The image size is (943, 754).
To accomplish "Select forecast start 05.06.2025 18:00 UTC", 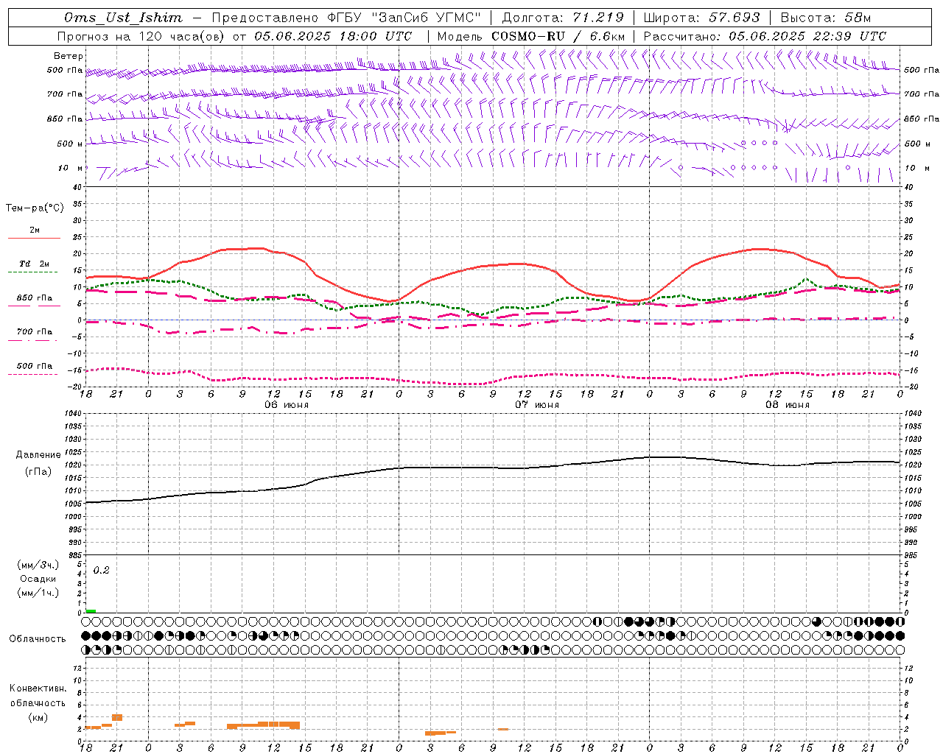I will 333,36.
